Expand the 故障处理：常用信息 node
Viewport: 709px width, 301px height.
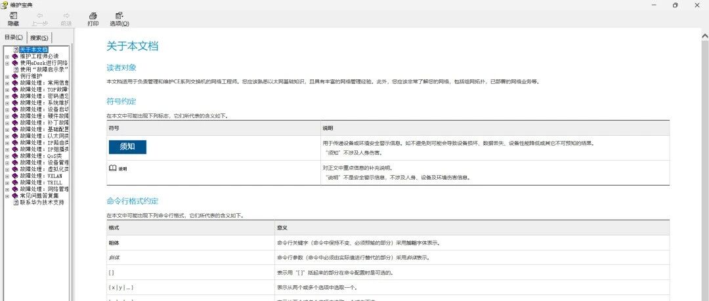pos(7,83)
